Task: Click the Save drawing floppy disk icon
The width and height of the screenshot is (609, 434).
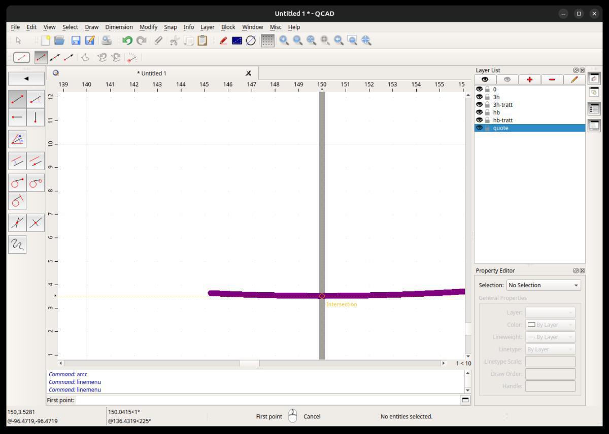Action: [76, 41]
